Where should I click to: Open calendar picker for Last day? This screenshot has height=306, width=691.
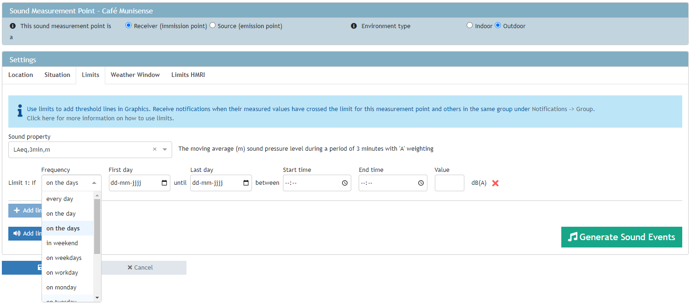[246, 183]
